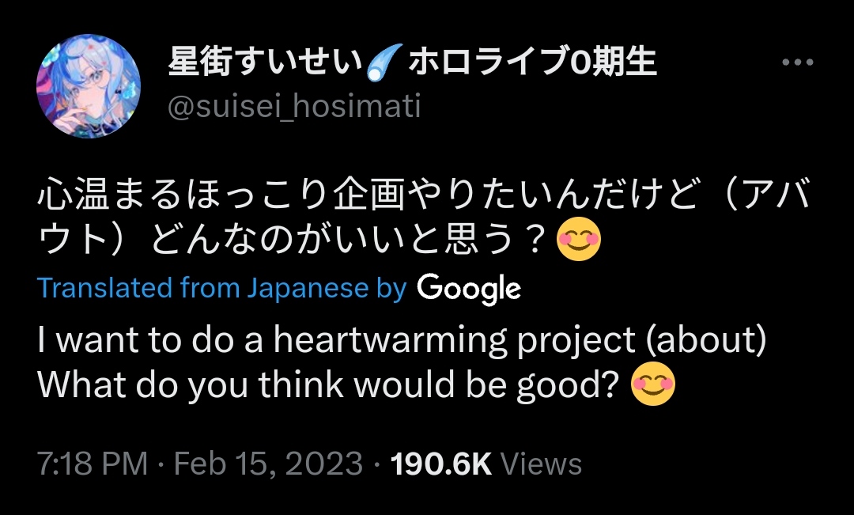Viewport: 854px width, 515px height.
Task: Click the Suisei profile avatar picture
Action: click(89, 86)
